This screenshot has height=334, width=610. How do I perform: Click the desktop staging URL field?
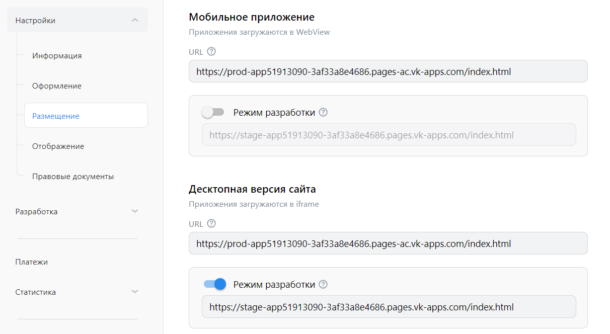coord(389,306)
